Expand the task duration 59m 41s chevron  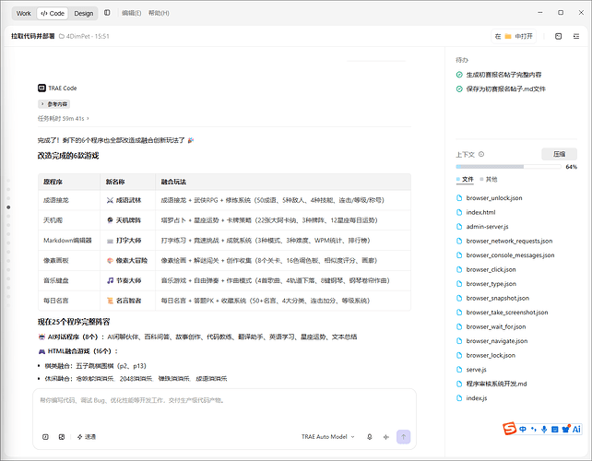tap(88, 118)
